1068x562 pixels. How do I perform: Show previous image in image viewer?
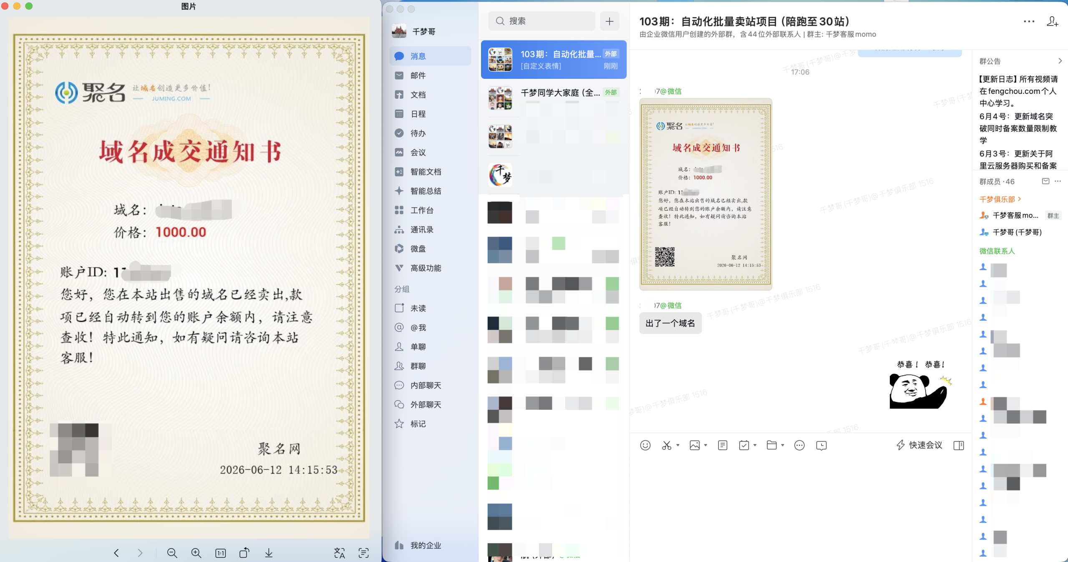[x=116, y=553]
